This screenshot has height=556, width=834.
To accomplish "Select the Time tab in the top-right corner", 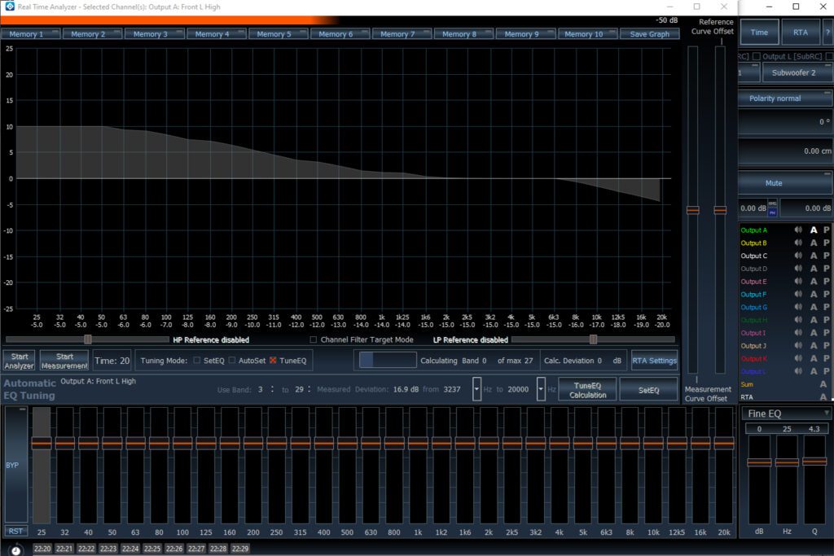I will point(759,32).
